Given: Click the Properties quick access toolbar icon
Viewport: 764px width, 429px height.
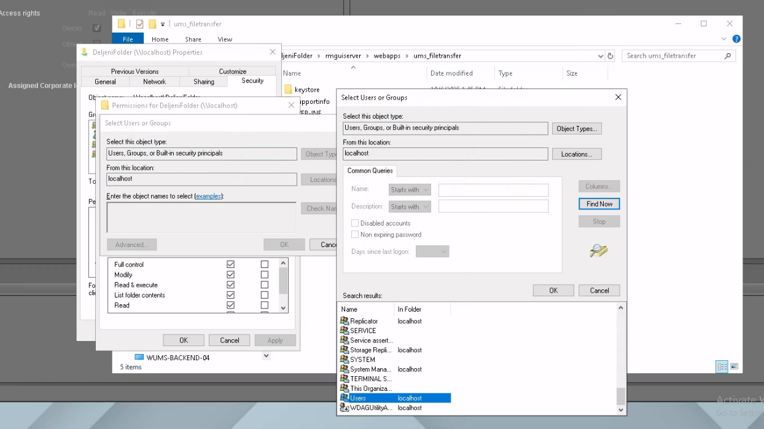Looking at the screenshot, I should [x=139, y=24].
